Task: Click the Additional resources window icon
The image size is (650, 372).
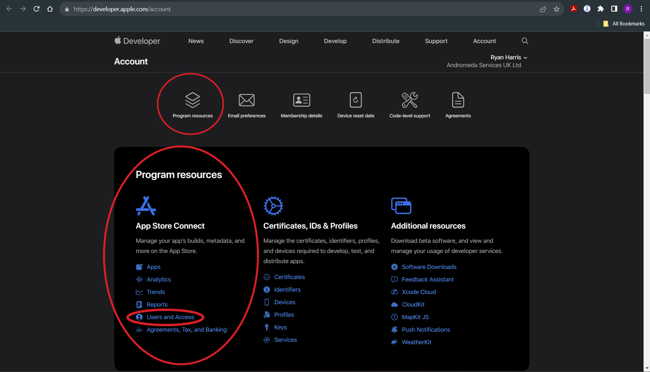Action: coord(401,206)
